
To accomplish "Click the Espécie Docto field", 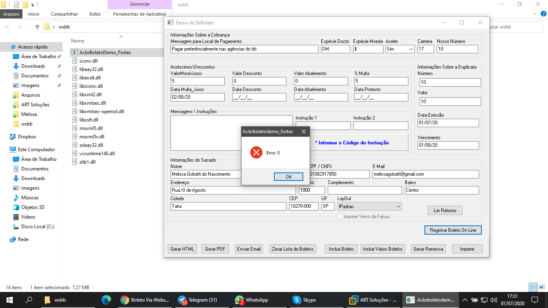I will pos(336,49).
